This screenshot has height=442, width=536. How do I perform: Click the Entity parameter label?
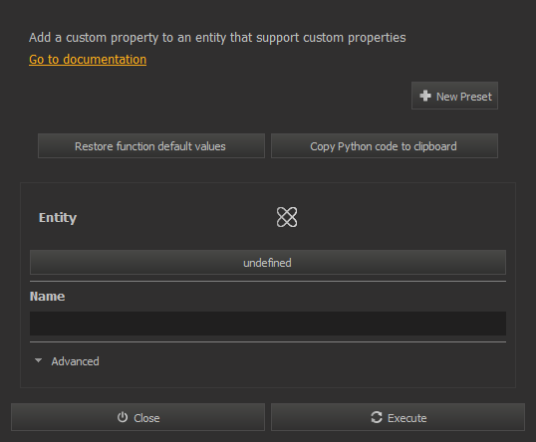click(58, 218)
